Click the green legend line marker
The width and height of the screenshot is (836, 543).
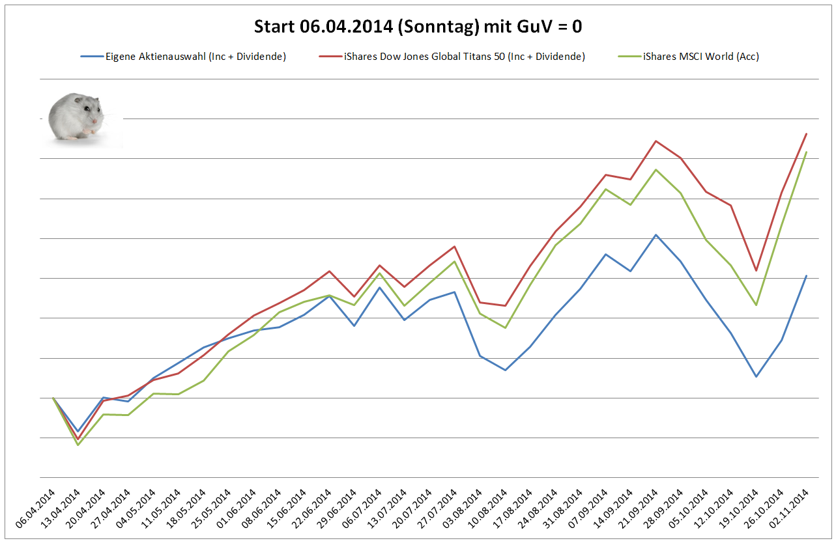(x=628, y=57)
